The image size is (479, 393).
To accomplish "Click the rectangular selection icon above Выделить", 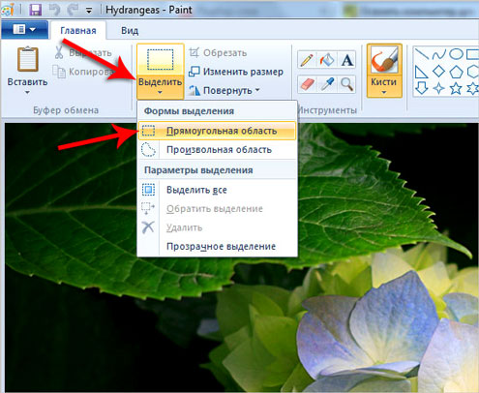I will click(x=161, y=60).
